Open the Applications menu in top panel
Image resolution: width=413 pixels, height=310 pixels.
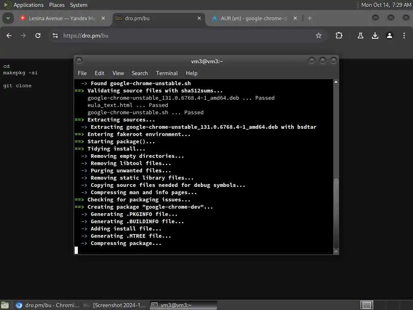click(24, 5)
